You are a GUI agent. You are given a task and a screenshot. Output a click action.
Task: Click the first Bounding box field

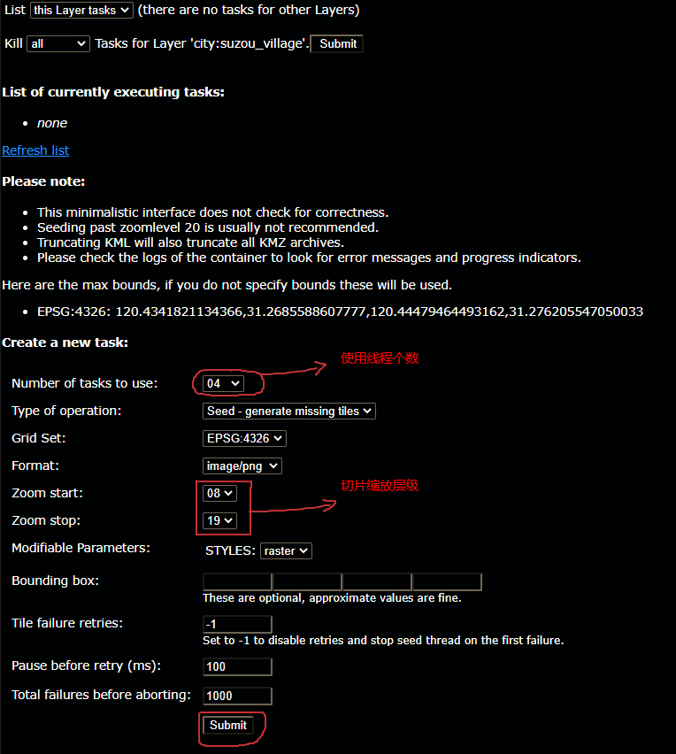point(237,581)
